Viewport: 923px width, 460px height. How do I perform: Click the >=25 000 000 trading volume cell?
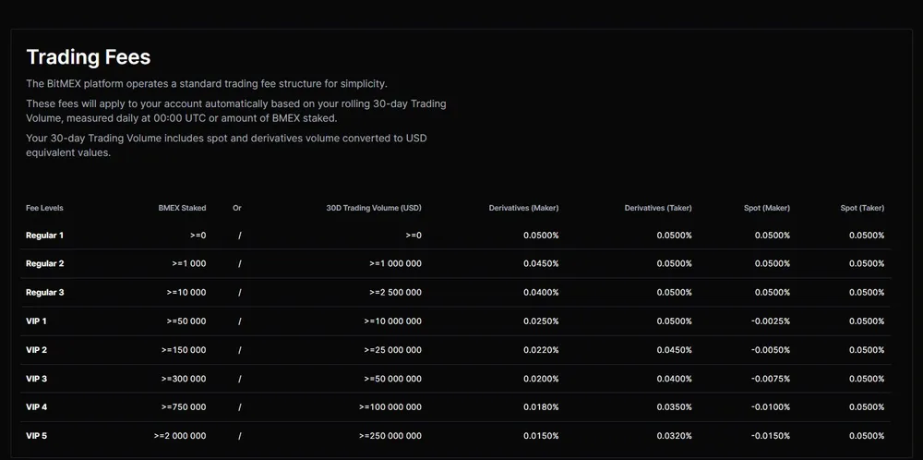(x=392, y=350)
